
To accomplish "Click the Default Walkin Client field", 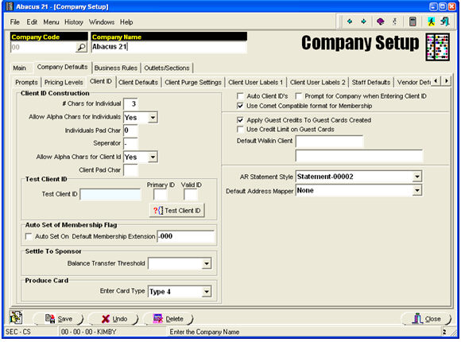I will click(329, 142).
